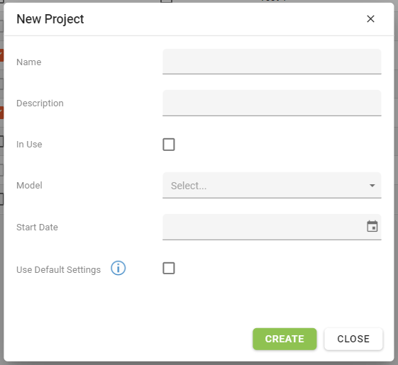Focus the Description text field
This screenshot has width=398, height=365.
(272, 103)
